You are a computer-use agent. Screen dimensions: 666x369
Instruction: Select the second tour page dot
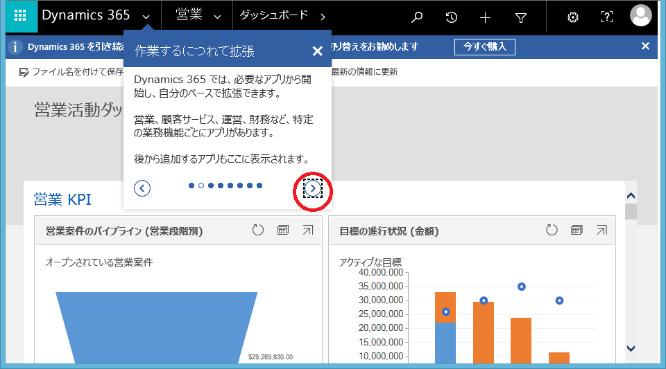201,186
